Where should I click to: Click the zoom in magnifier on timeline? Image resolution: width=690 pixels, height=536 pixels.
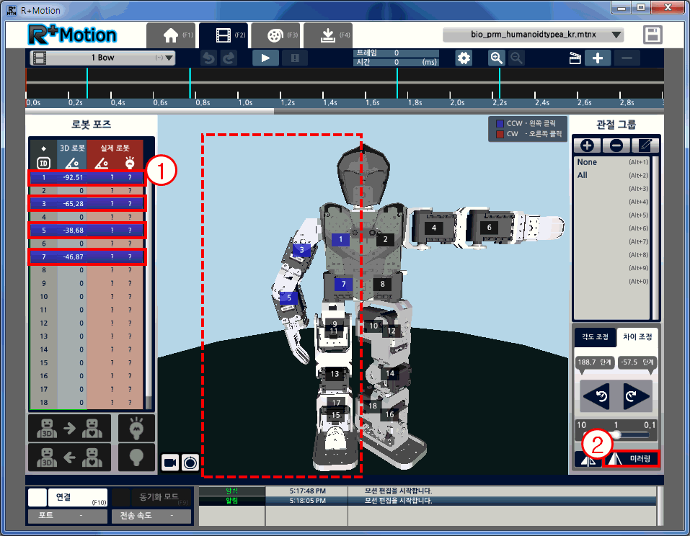497,58
